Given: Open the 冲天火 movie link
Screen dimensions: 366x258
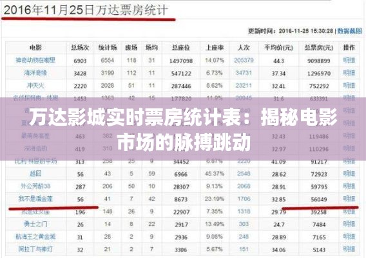Looking at the screenshot, I should [x=35, y=86].
